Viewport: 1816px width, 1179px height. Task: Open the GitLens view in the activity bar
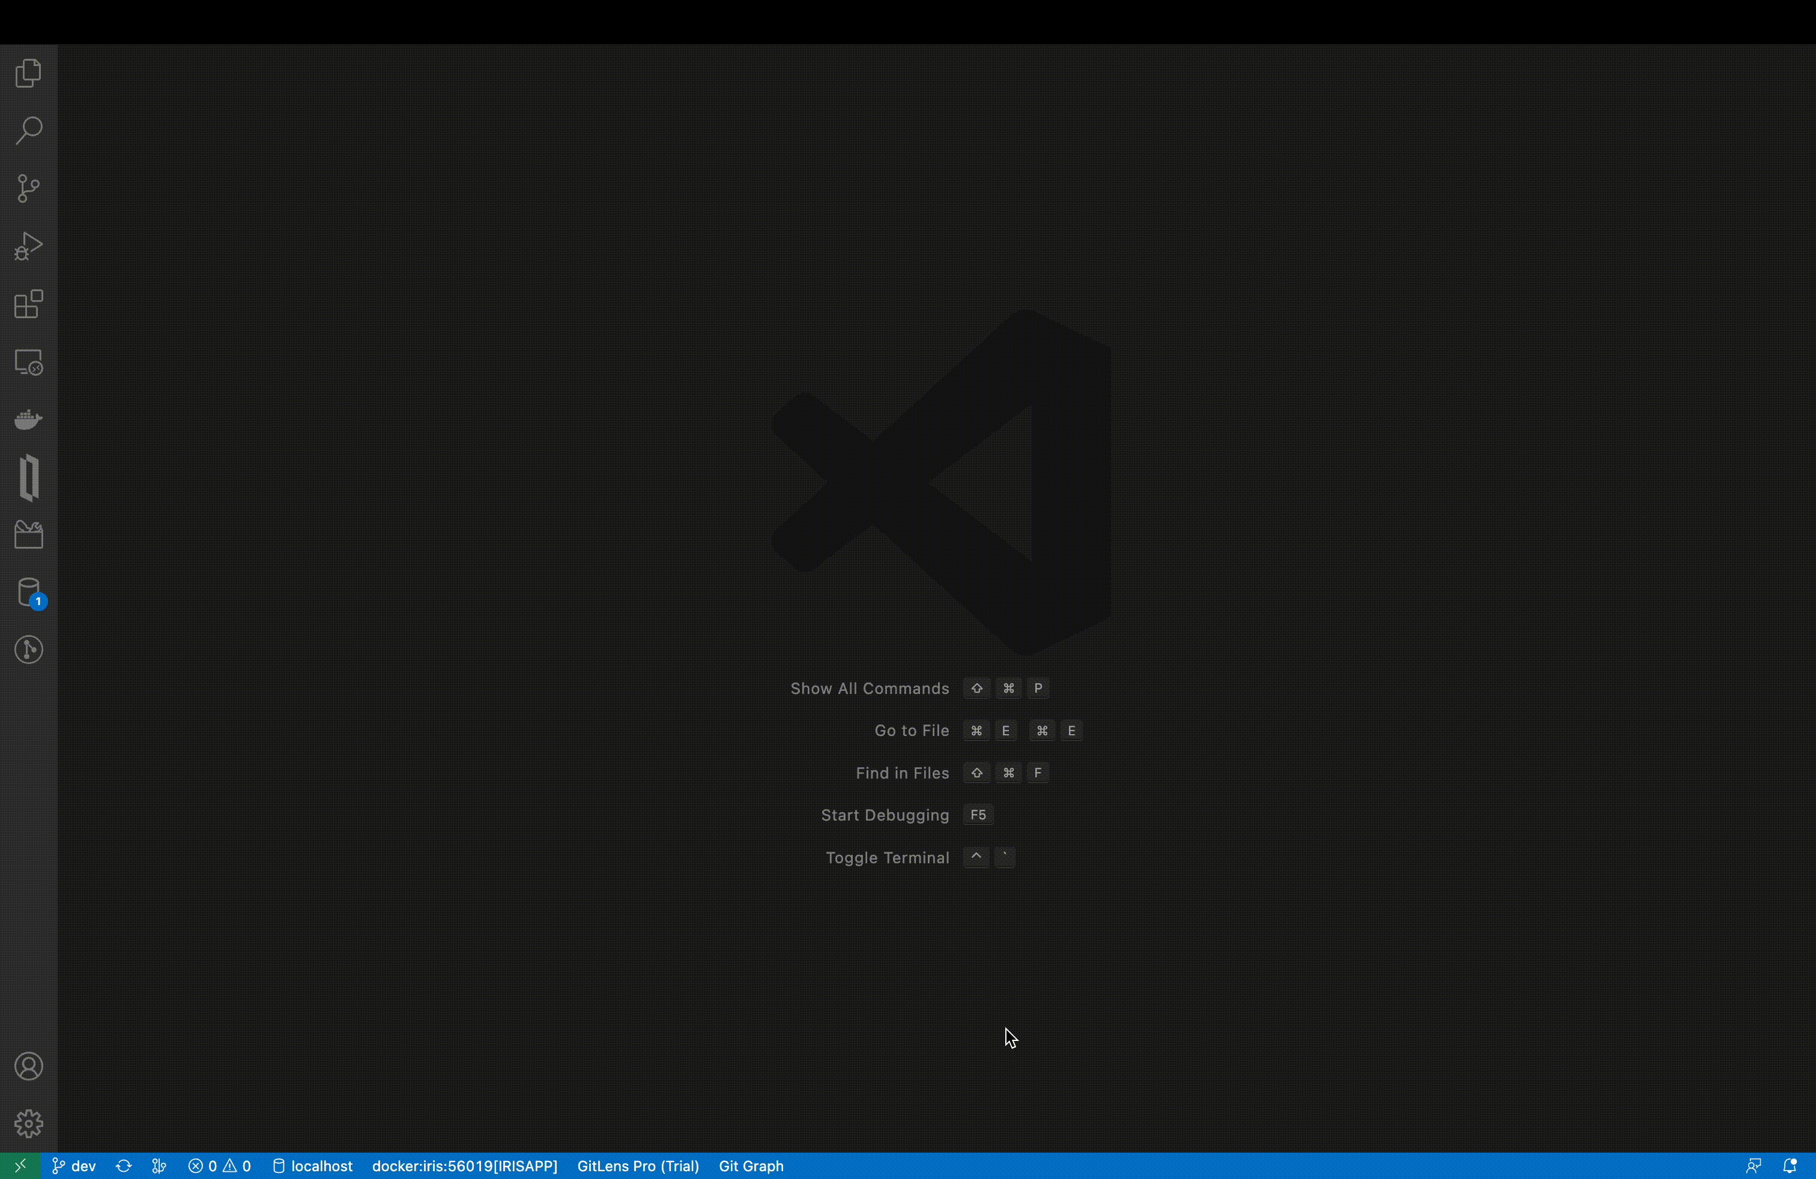[29, 651]
